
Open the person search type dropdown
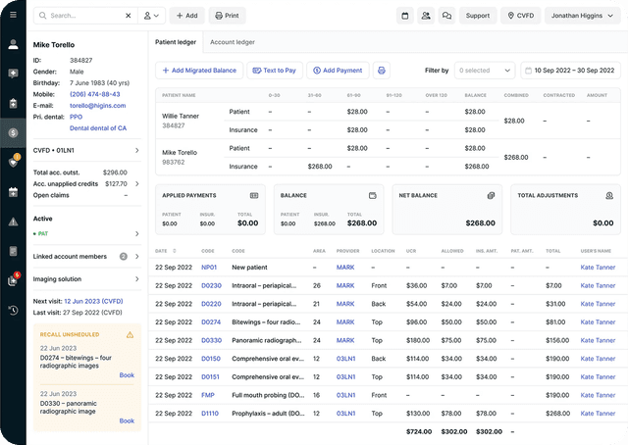point(151,16)
